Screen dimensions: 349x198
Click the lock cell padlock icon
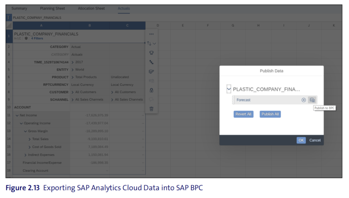click(x=151, y=90)
